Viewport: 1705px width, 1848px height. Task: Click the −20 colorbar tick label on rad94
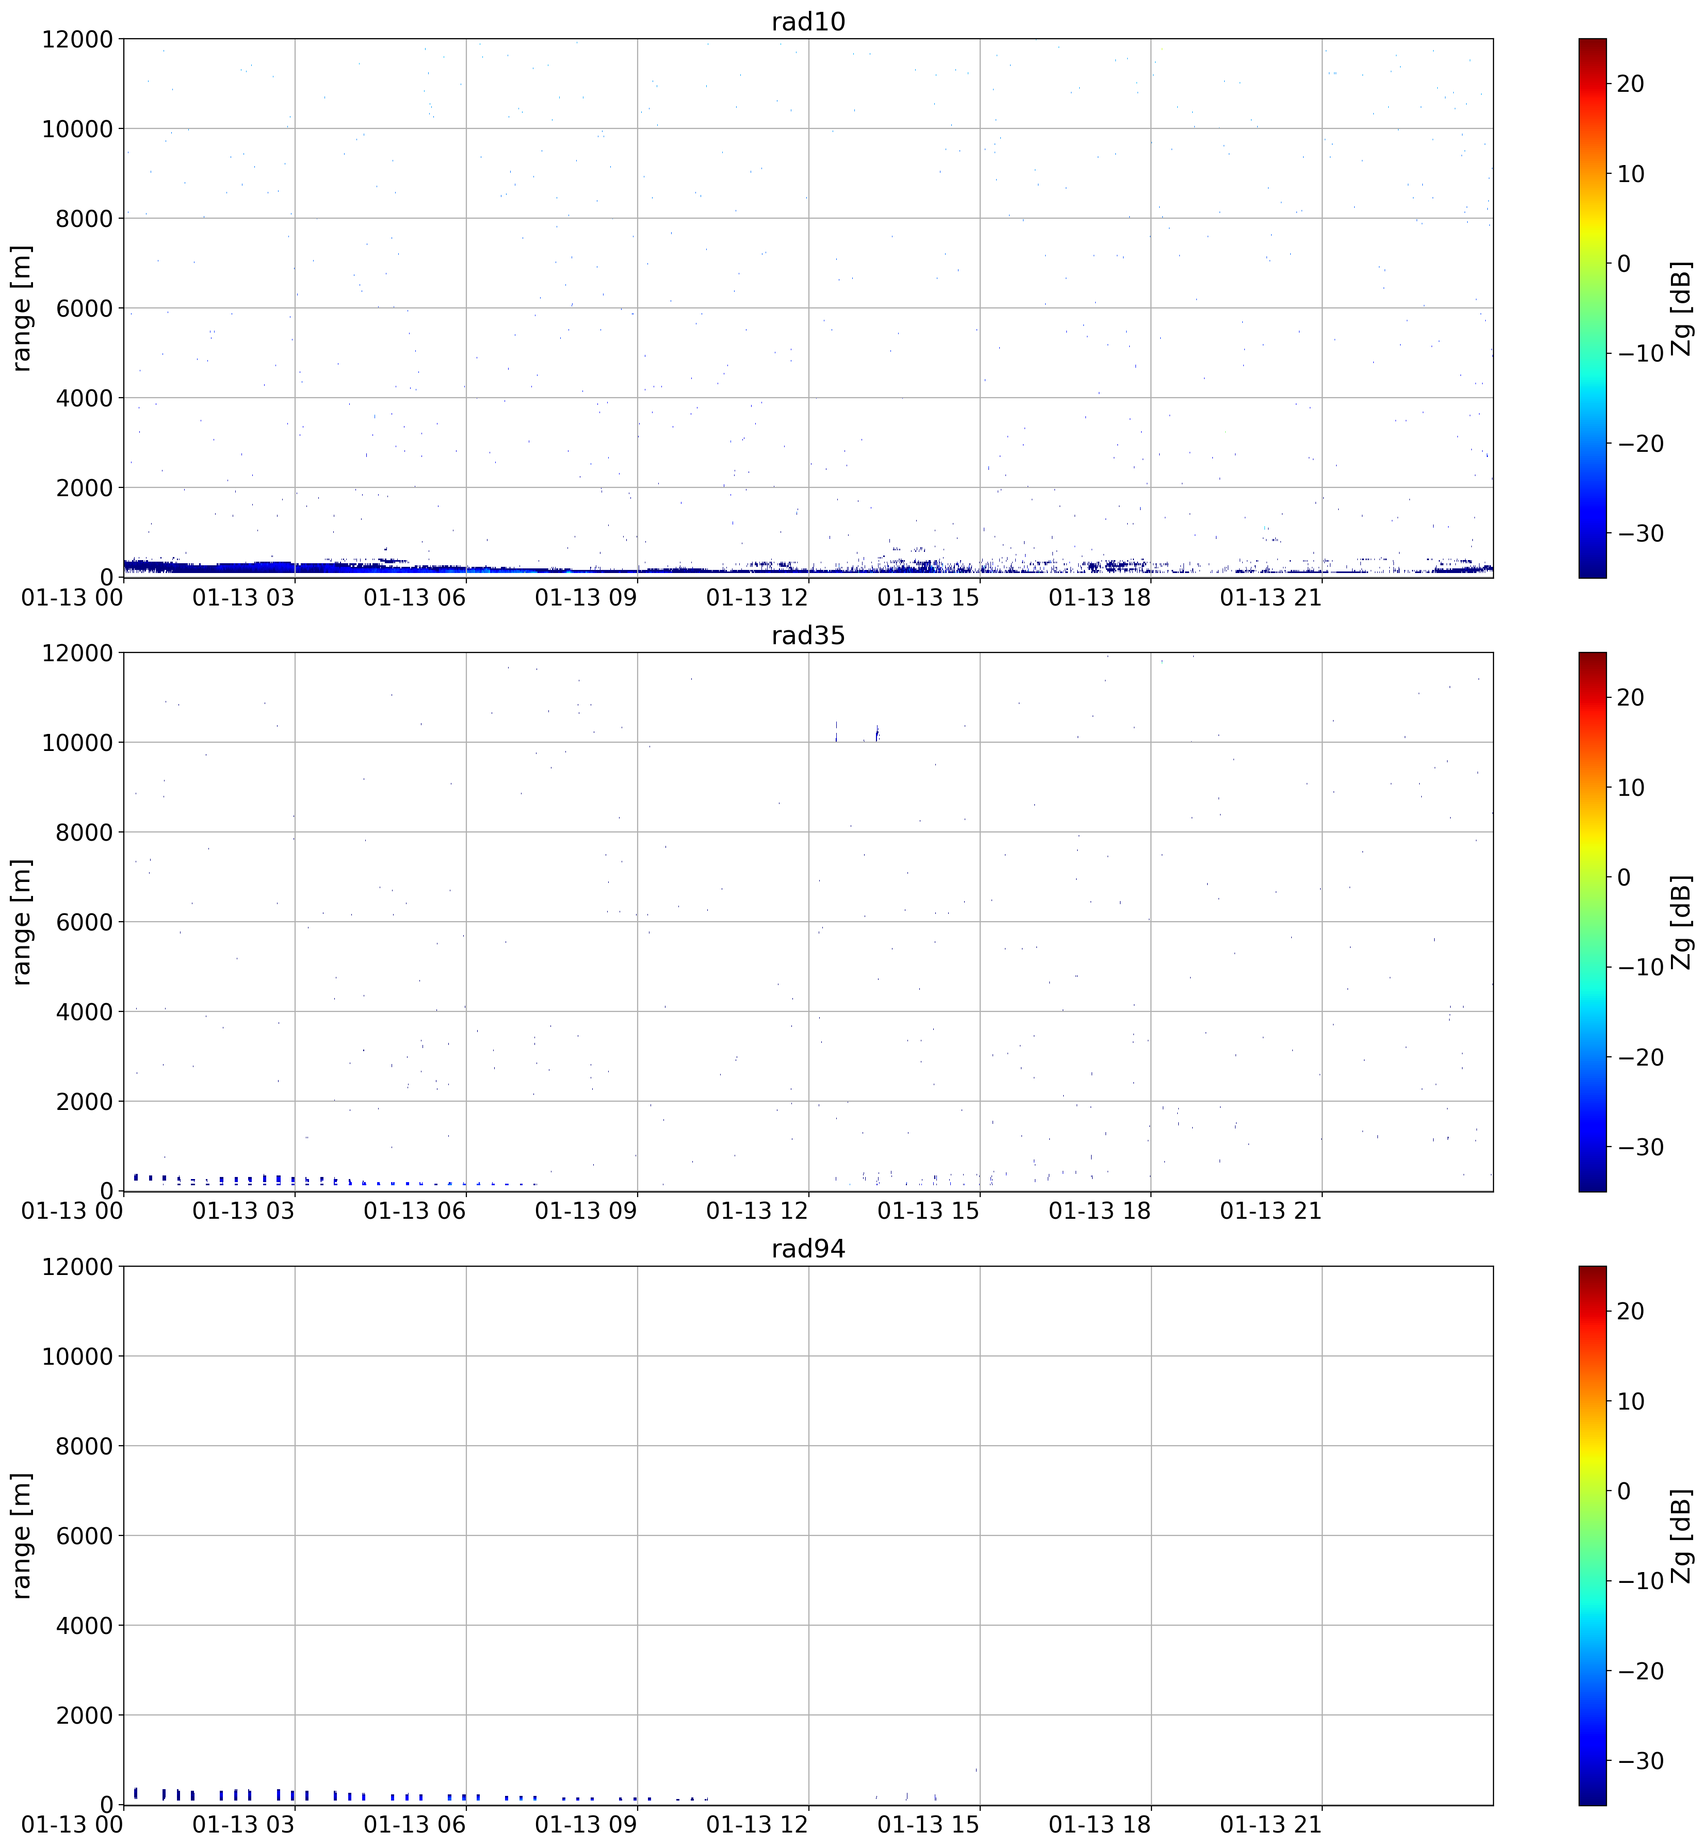pos(1641,1671)
